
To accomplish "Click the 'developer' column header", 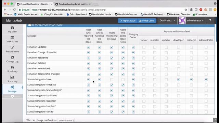I will coord(178,40).
